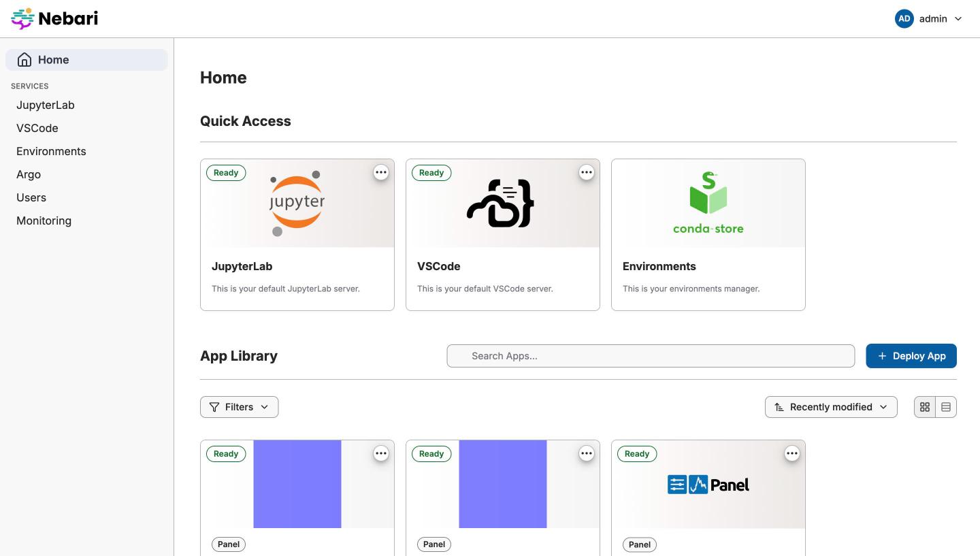Image resolution: width=980 pixels, height=556 pixels.
Task: Switch to grid view
Action: (x=925, y=407)
